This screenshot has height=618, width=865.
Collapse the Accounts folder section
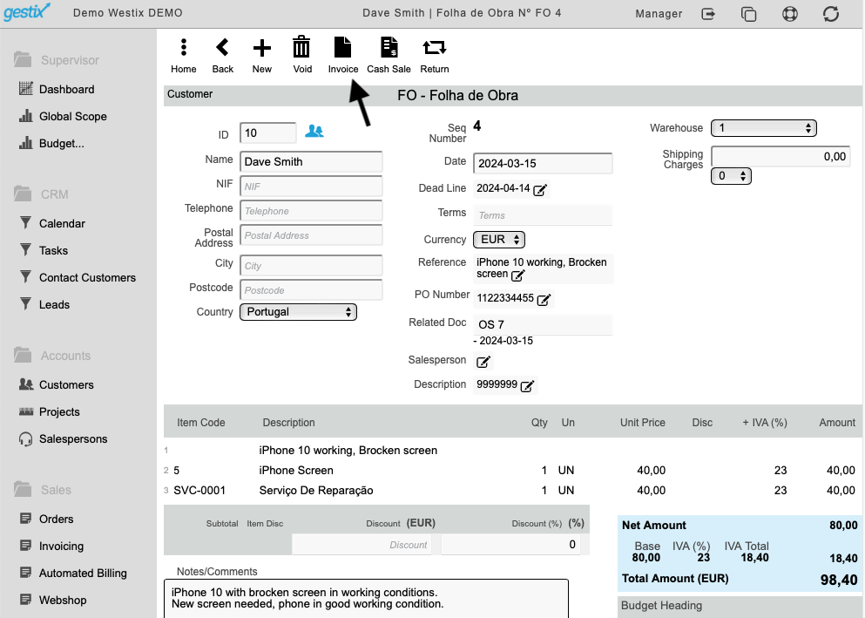(52, 355)
